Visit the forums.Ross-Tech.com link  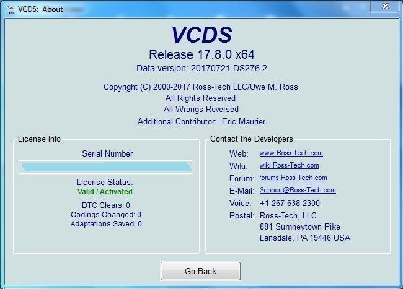click(293, 178)
